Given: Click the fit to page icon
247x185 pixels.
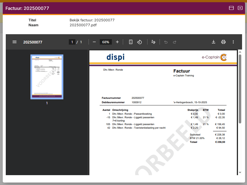Looking at the screenshot, I should [x=131, y=42].
